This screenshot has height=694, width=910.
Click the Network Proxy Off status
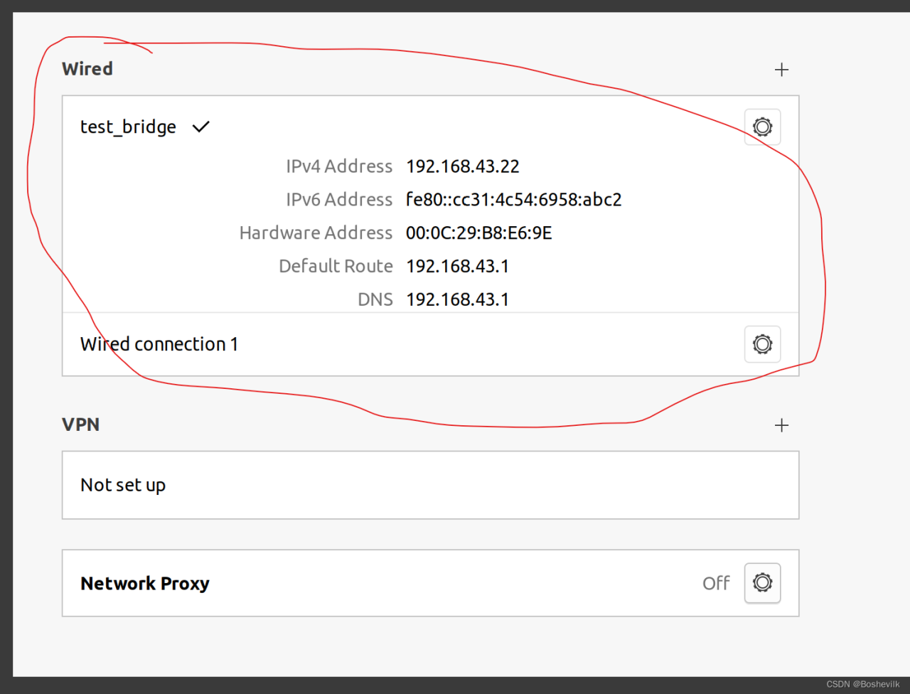pyautogui.click(x=716, y=583)
